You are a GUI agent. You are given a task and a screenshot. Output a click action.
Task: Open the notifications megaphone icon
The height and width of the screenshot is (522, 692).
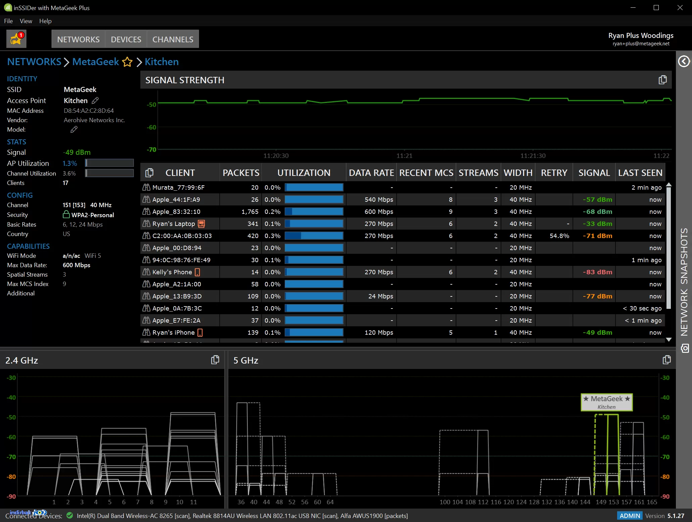[16, 39]
